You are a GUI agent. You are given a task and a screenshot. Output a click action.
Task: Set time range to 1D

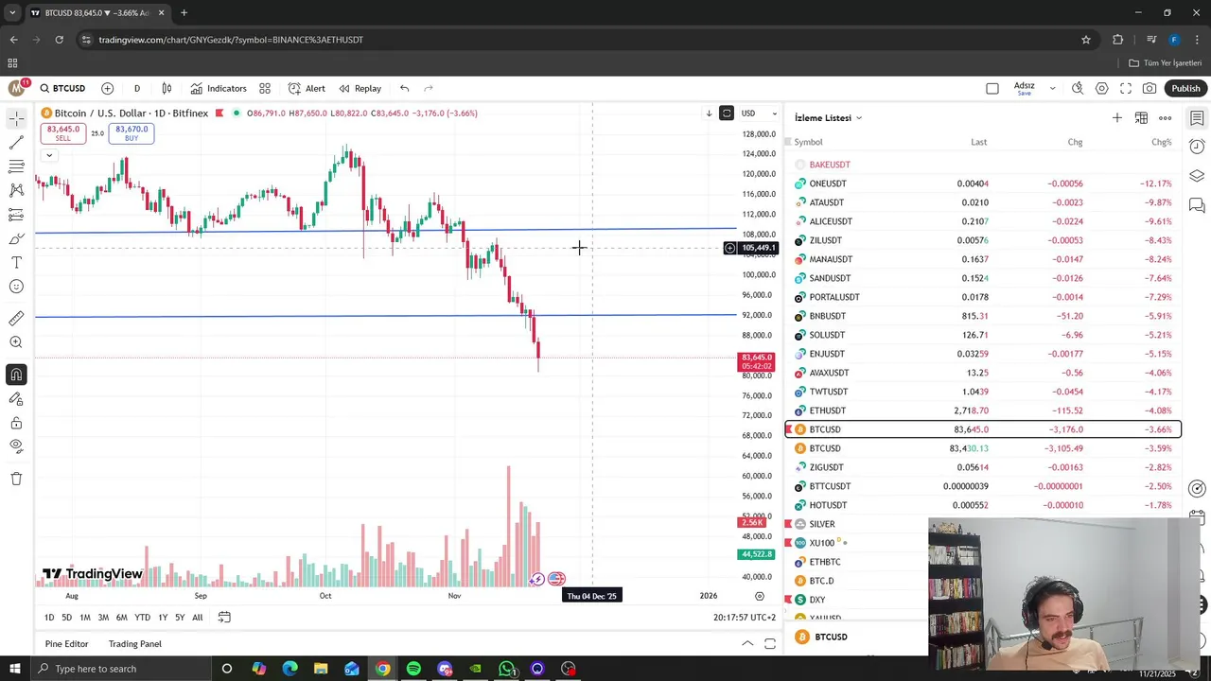pos(49,618)
